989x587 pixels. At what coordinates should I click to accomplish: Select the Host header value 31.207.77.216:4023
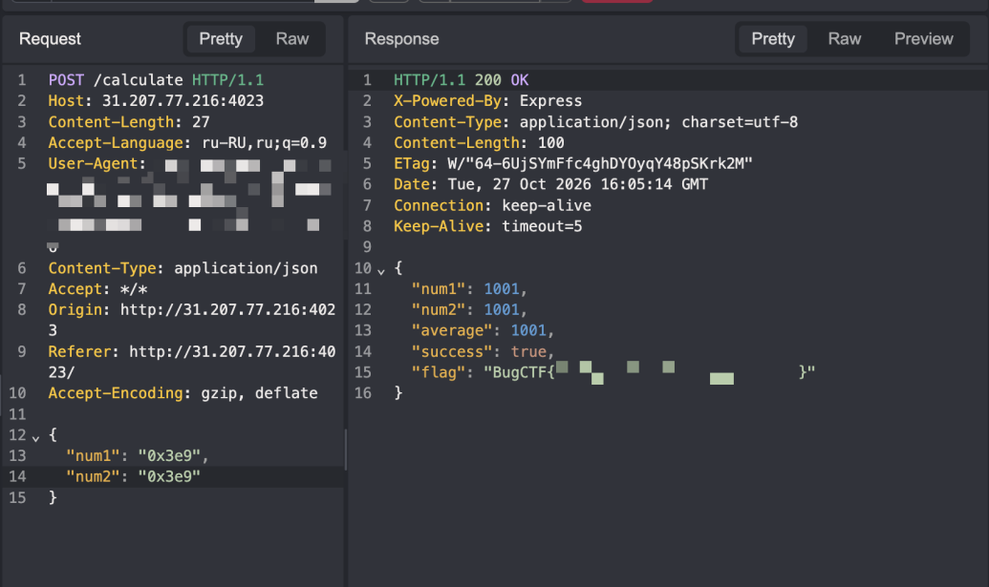coord(183,101)
